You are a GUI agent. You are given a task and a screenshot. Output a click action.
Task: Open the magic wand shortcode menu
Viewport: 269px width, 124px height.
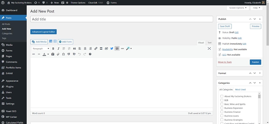click(129, 49)
